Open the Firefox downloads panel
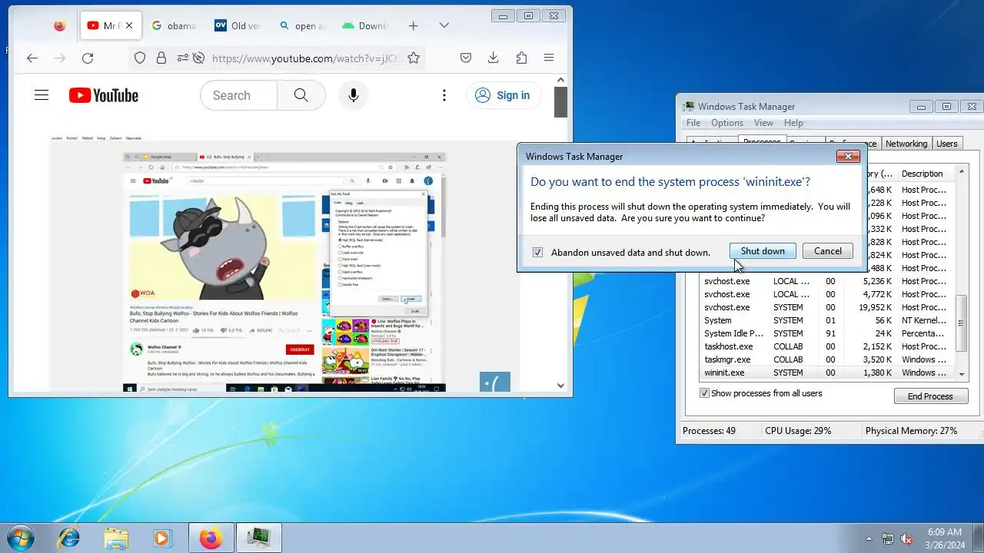Screen dimensions: 984x553 coord(494,58)
